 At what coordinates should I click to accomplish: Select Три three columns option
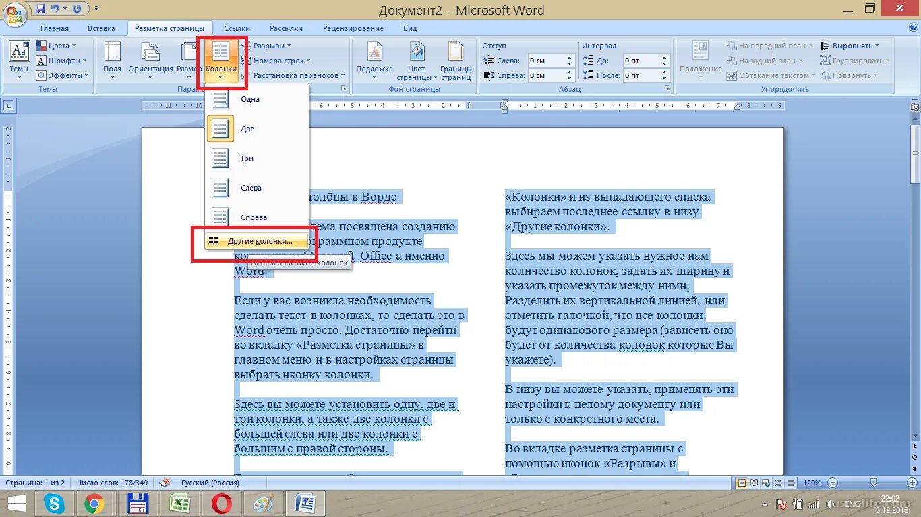coord(257,158)
